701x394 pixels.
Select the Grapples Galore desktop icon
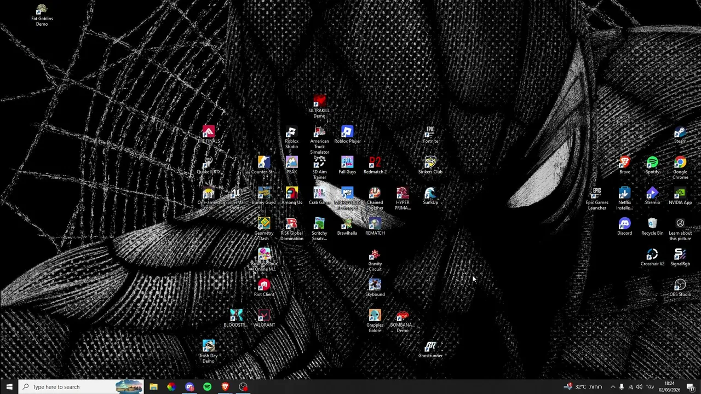coord(375,322)
